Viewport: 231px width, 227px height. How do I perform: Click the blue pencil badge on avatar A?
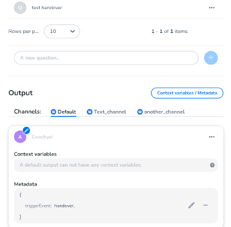click(x=26, y=131)
